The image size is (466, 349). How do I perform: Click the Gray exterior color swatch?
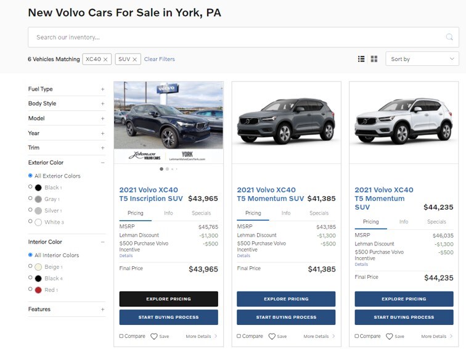38,199
